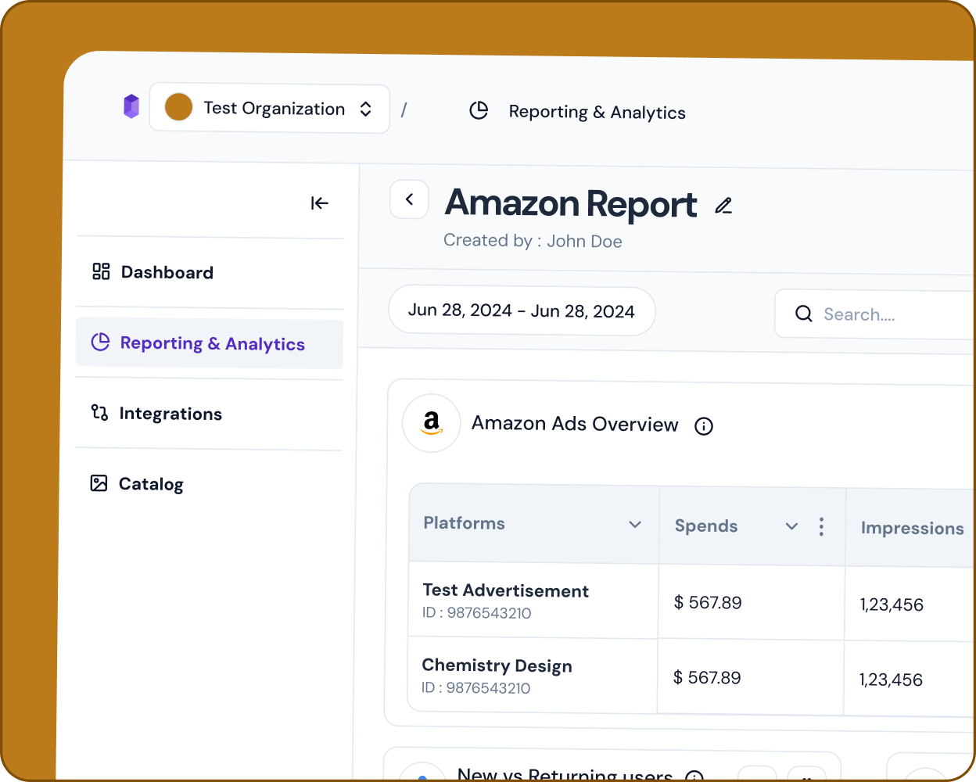Click the Platforms column header label
976x782 pixels.
click(464, 523)
